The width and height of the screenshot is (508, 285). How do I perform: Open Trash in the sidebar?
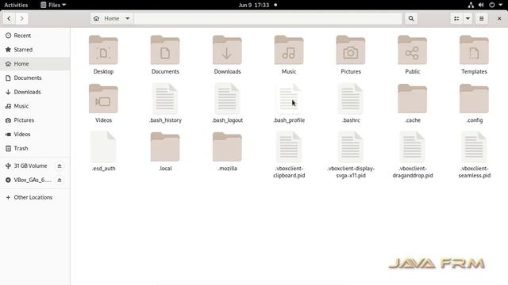click(x=35, y=148)
